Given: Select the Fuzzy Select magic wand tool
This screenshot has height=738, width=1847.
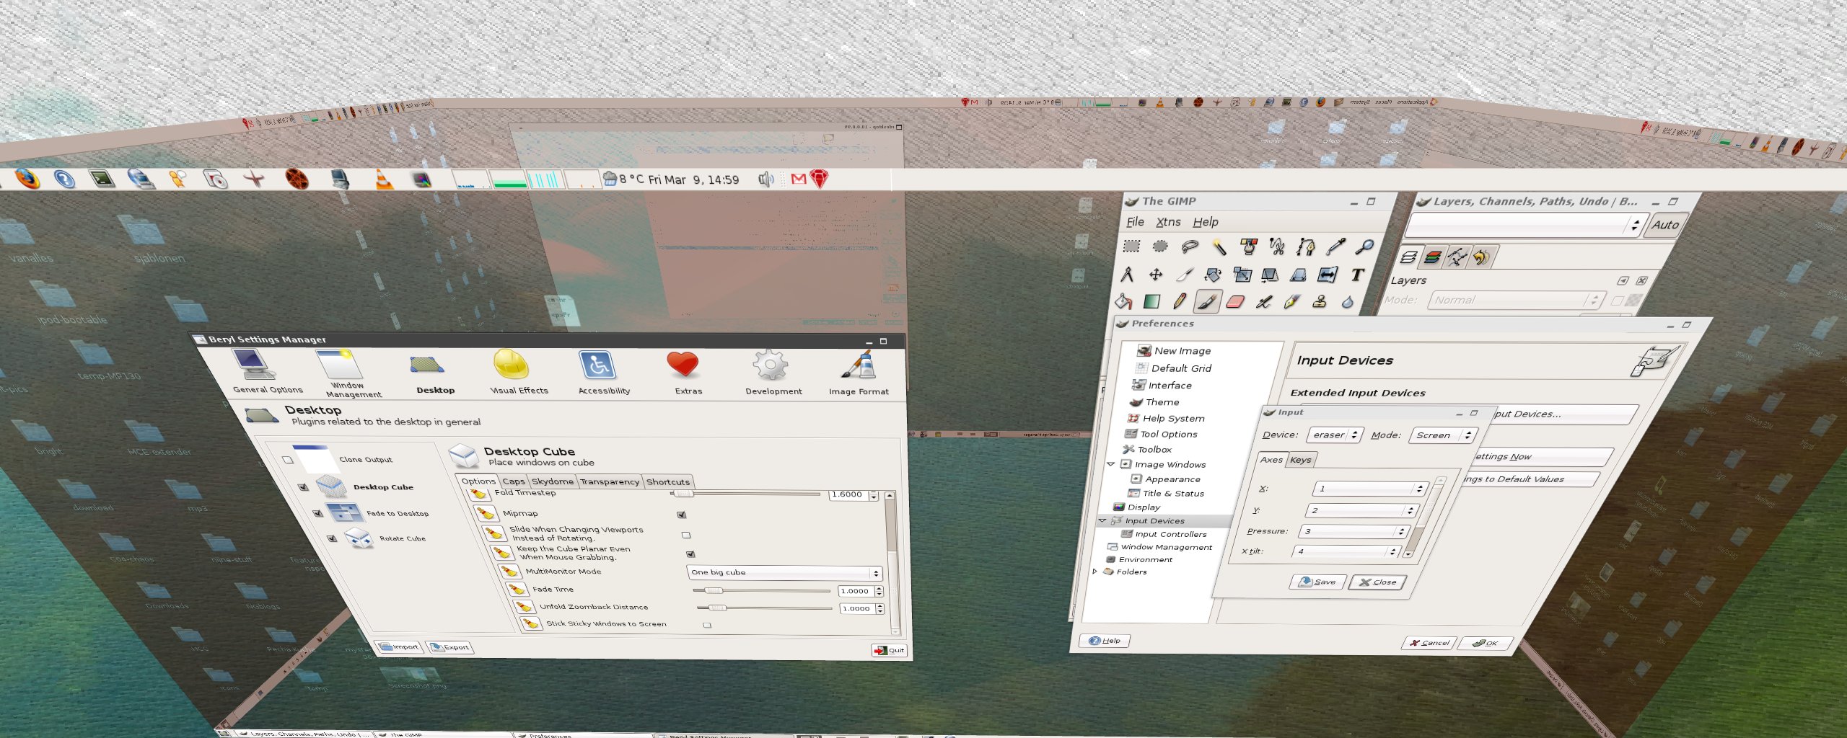Looking at the screenshot, I should (1219, 246).
